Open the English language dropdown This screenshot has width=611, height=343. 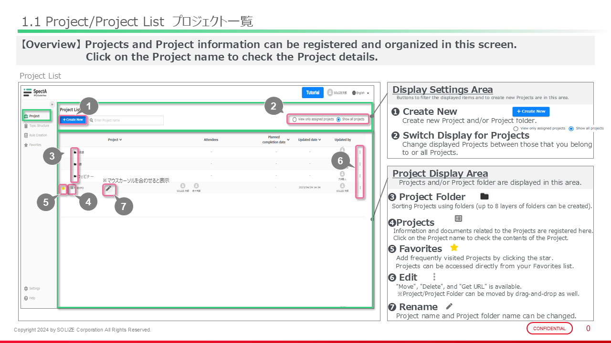click(x=360, y=93)
